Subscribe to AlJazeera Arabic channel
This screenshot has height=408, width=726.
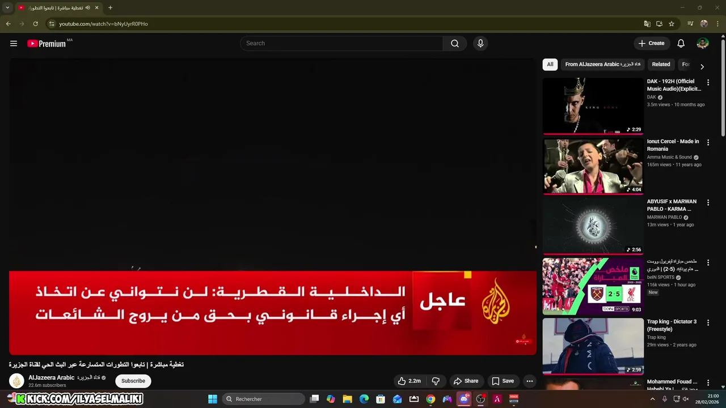pyautogui.click(x=133, y=381)
